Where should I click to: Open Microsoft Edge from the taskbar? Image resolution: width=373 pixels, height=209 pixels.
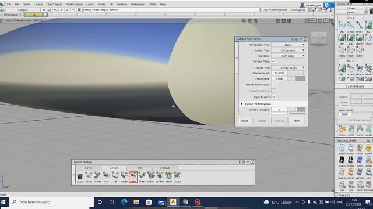(124, 202)
